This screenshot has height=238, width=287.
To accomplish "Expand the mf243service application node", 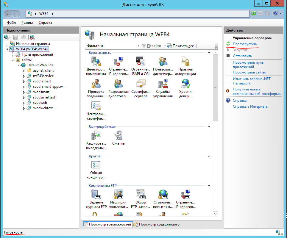I will coord(24,76).
